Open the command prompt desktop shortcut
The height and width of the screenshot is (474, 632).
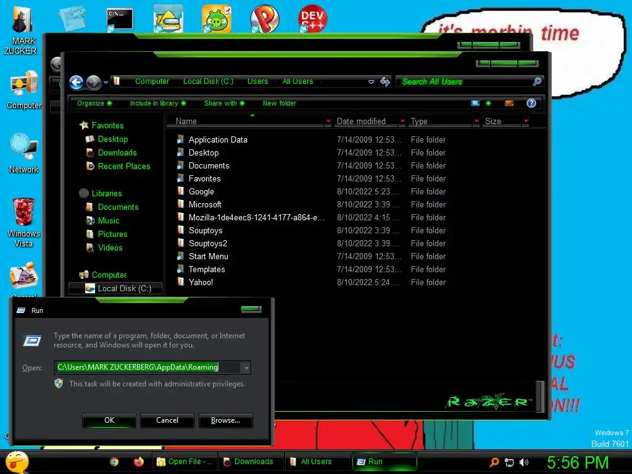click(120, 19)
